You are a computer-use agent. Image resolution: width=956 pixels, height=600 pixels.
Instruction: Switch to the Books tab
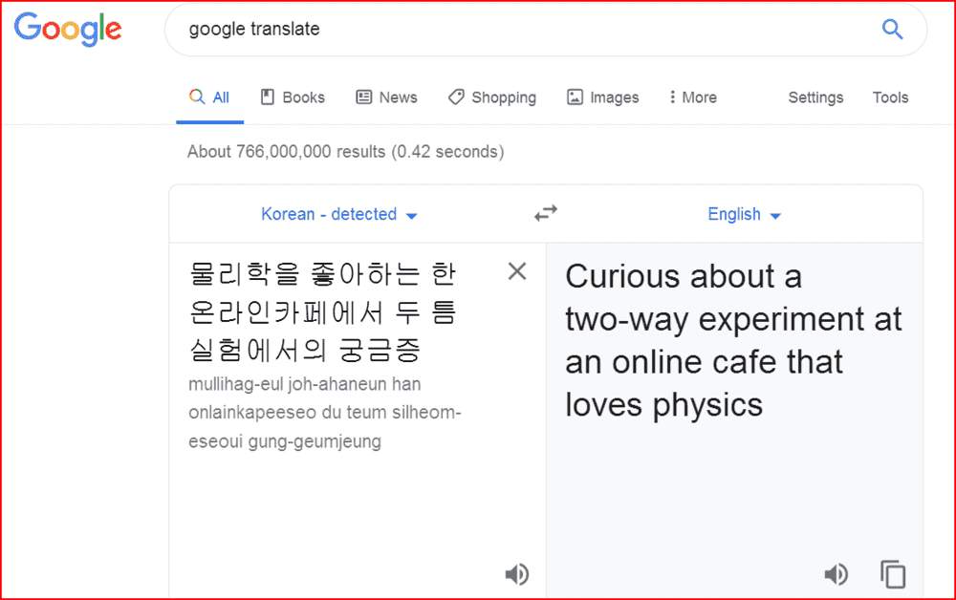(x=293, y=97)
